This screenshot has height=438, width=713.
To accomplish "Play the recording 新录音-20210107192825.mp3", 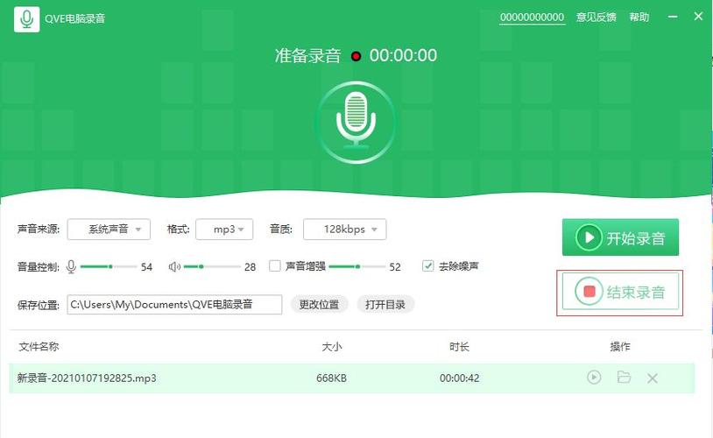I will point(594,377).
